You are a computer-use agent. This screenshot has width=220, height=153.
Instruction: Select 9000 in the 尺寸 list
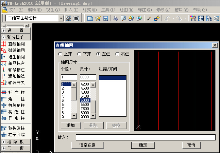(85, 117)
